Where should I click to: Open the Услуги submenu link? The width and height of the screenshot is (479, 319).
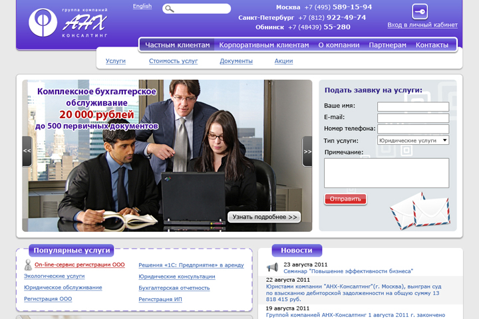116,61
